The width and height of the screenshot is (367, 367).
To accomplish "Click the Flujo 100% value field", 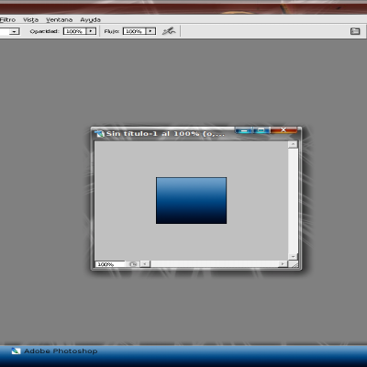I will pos(134,31).
